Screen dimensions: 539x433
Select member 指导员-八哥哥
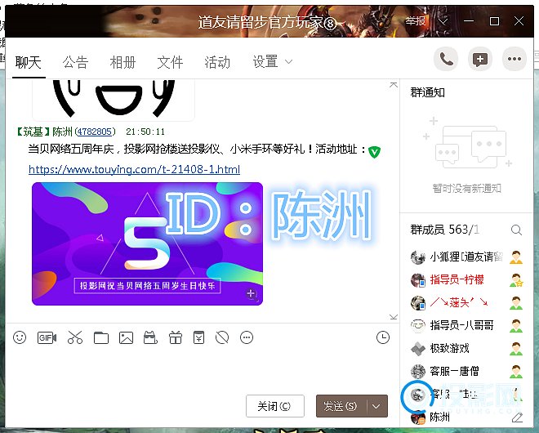point(467,325)
